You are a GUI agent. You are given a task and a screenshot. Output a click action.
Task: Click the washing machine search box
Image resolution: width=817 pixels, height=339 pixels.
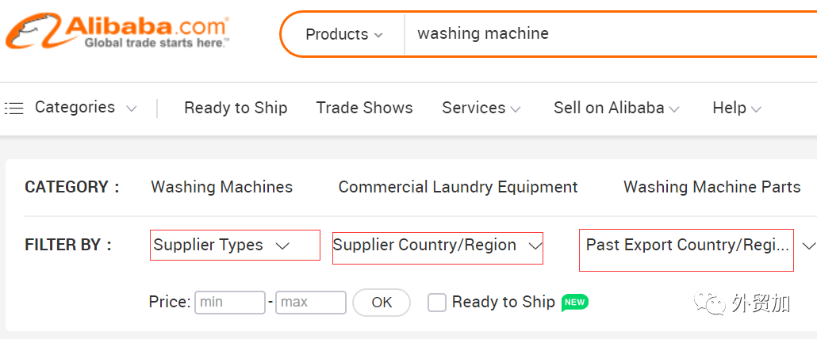click(x=603, y=34)
